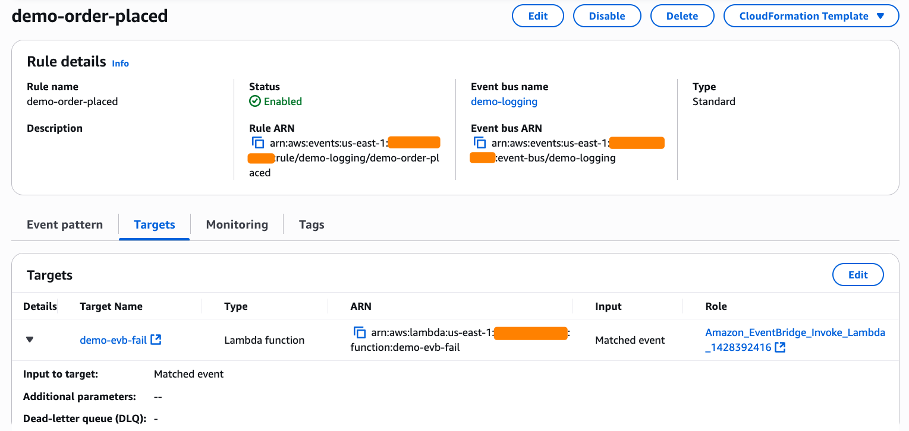Viewport: 909px width, 431px height.
Task: Select the event-bus/demo-logging ARN text
Action: point(556,158)
